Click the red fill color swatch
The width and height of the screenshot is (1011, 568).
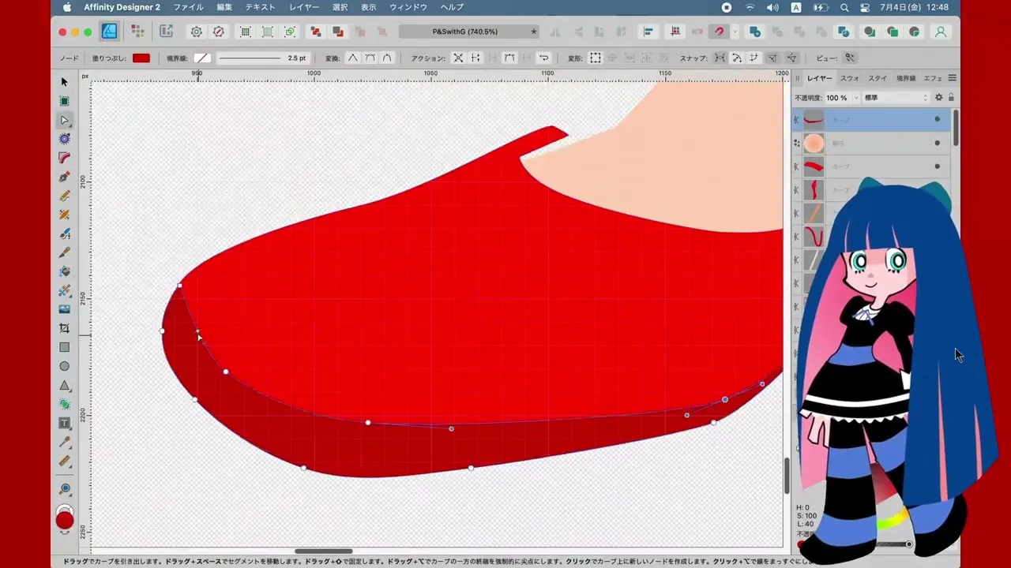(x=141, y=58)
